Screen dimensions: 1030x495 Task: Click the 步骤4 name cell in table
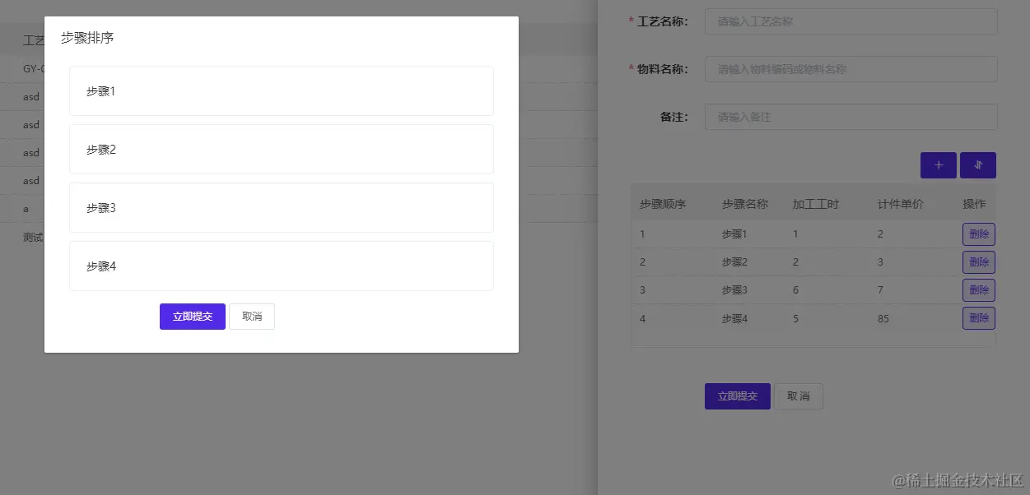coord(734,318)
